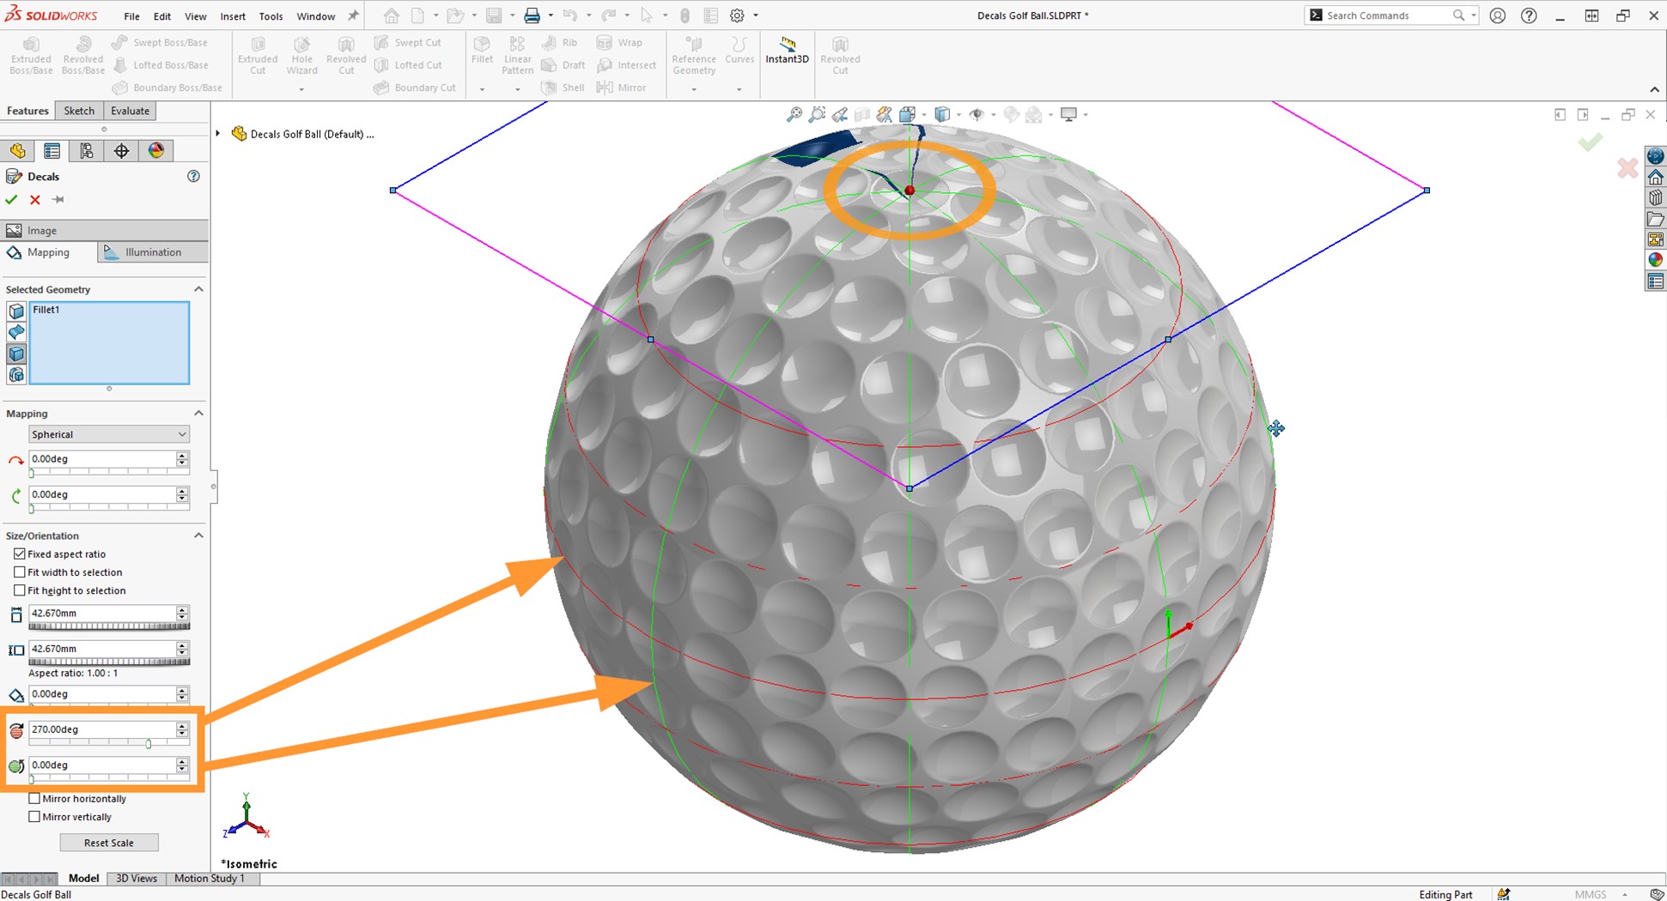Screen dimensions: 1667x901
Task: Collapse the Size/Orientation section
Action: coord(198,535)
